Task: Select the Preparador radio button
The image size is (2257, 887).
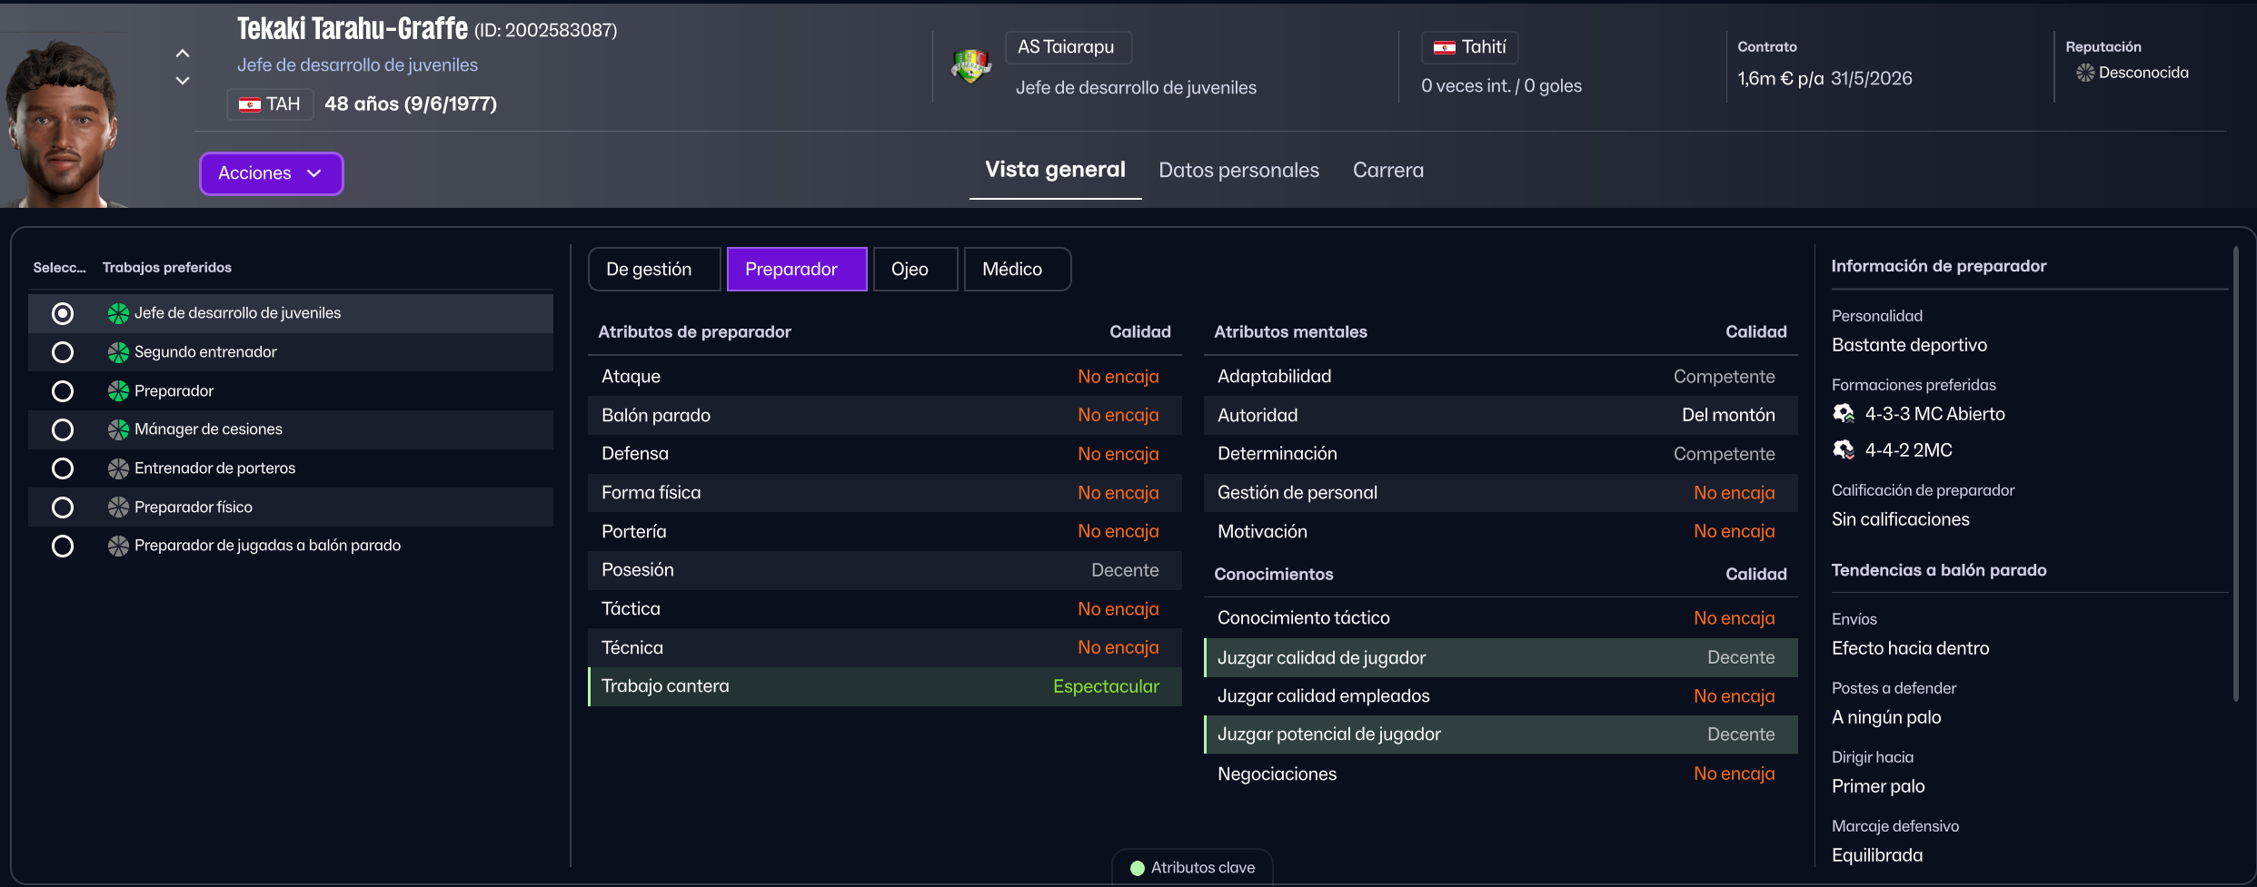Action: [63, 391]
